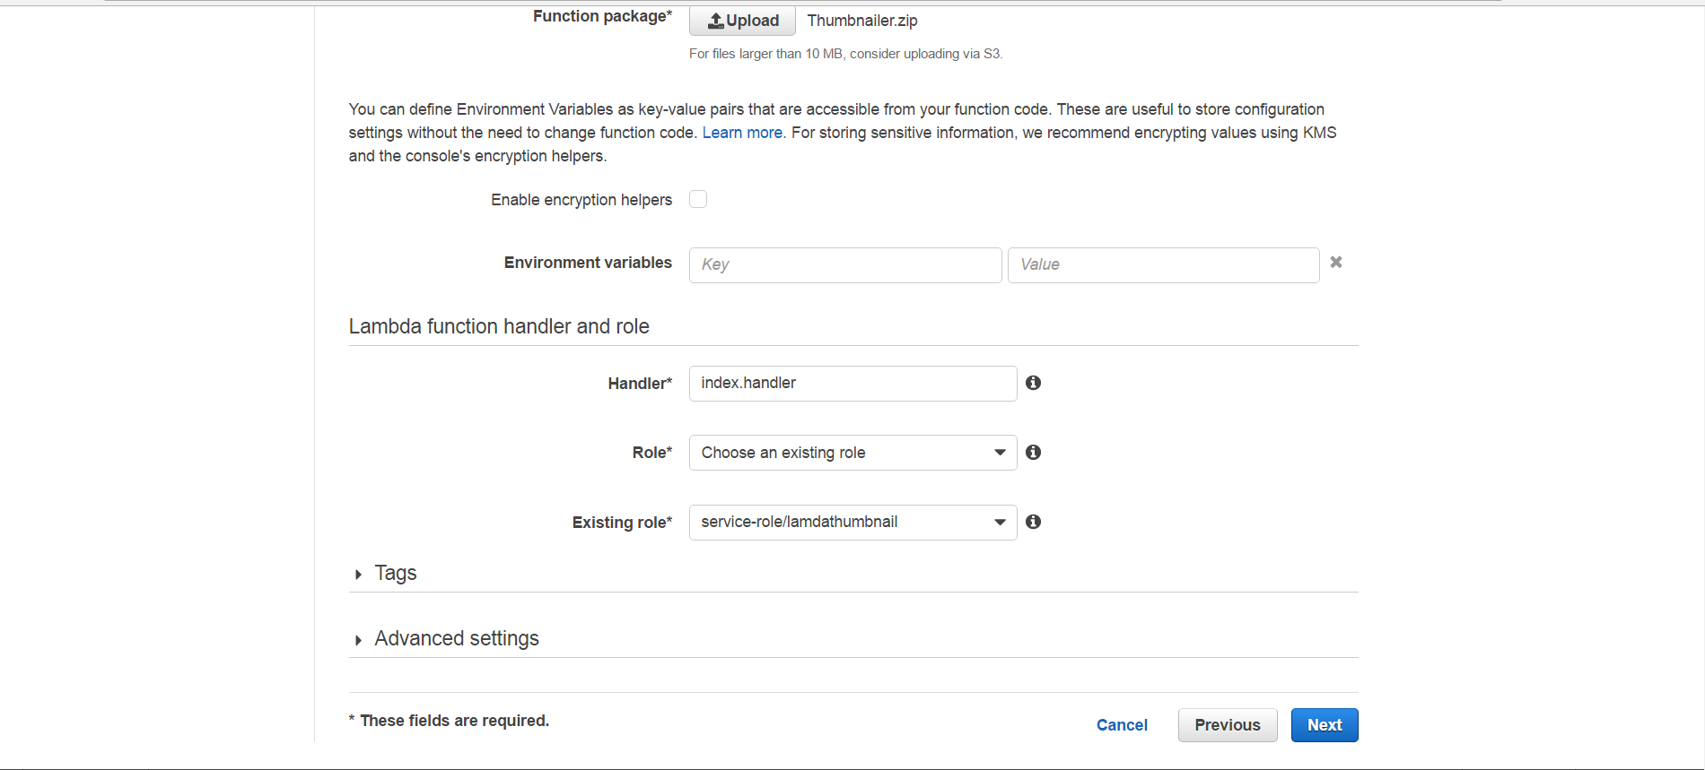Expand the Advanced settings section
This screenshot has width=1705, height=770.
pyautogui.click(x=447, y=638)
